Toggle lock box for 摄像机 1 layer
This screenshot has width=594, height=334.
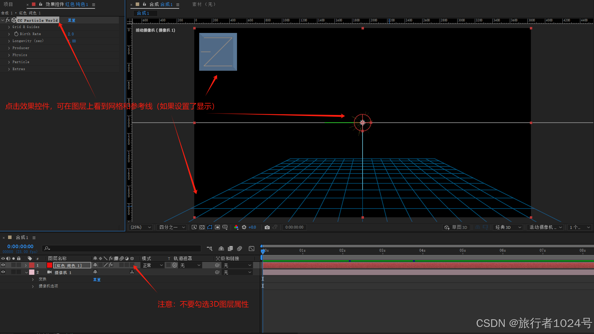tap(19, 272)
